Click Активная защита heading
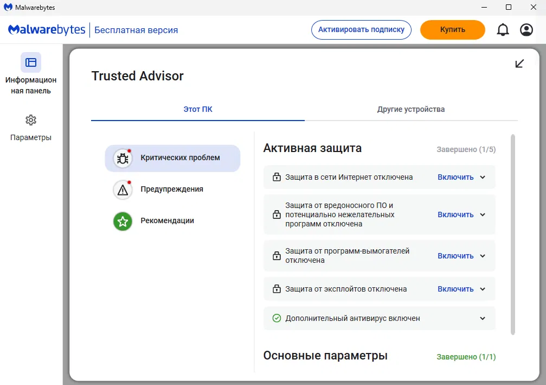This screenshot has width=546, height=385. click(312, 148)
